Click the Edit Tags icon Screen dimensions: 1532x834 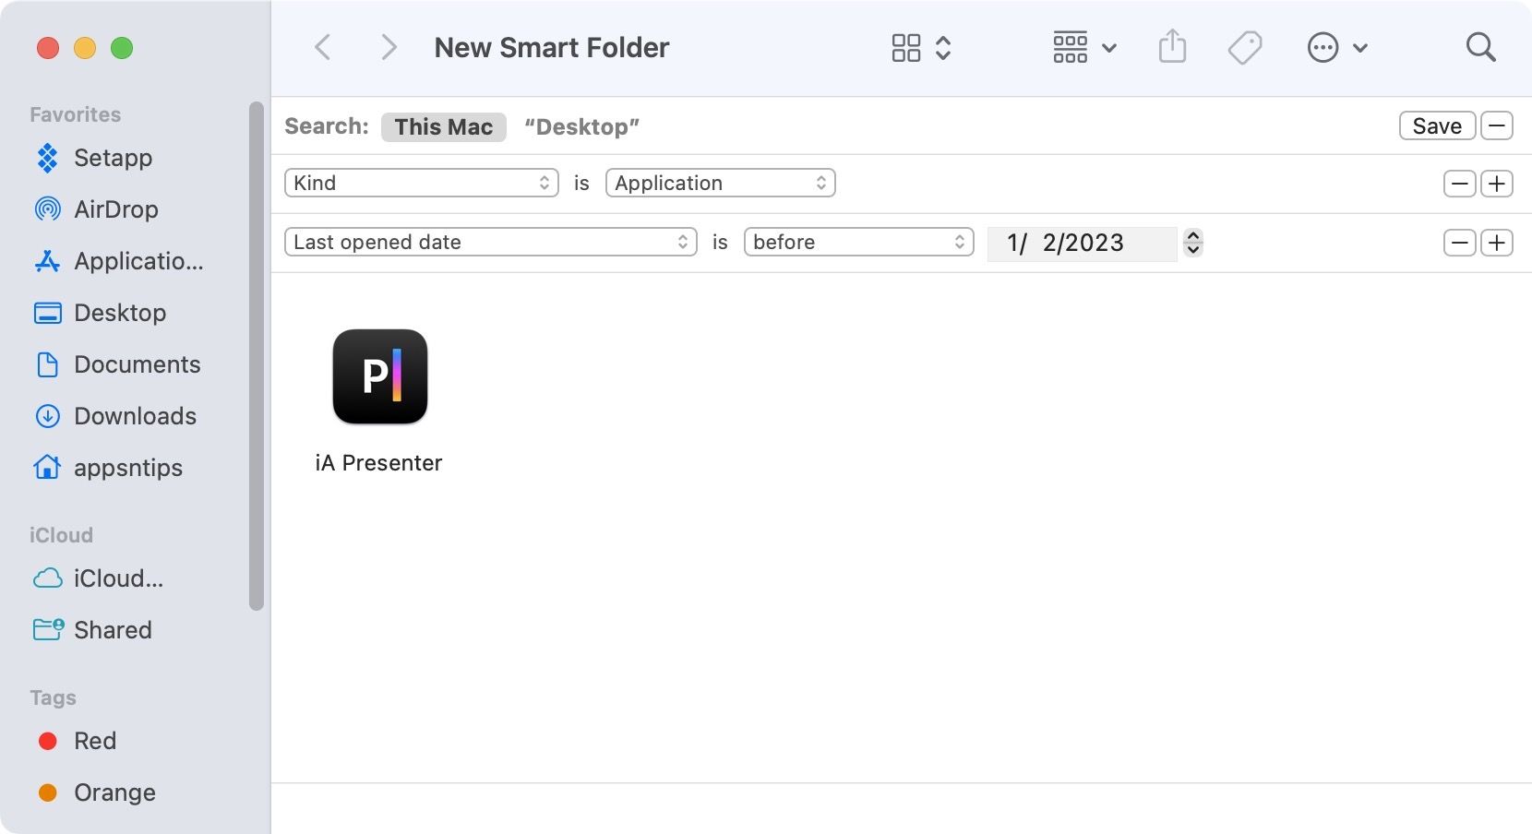tap(1244, 47)
